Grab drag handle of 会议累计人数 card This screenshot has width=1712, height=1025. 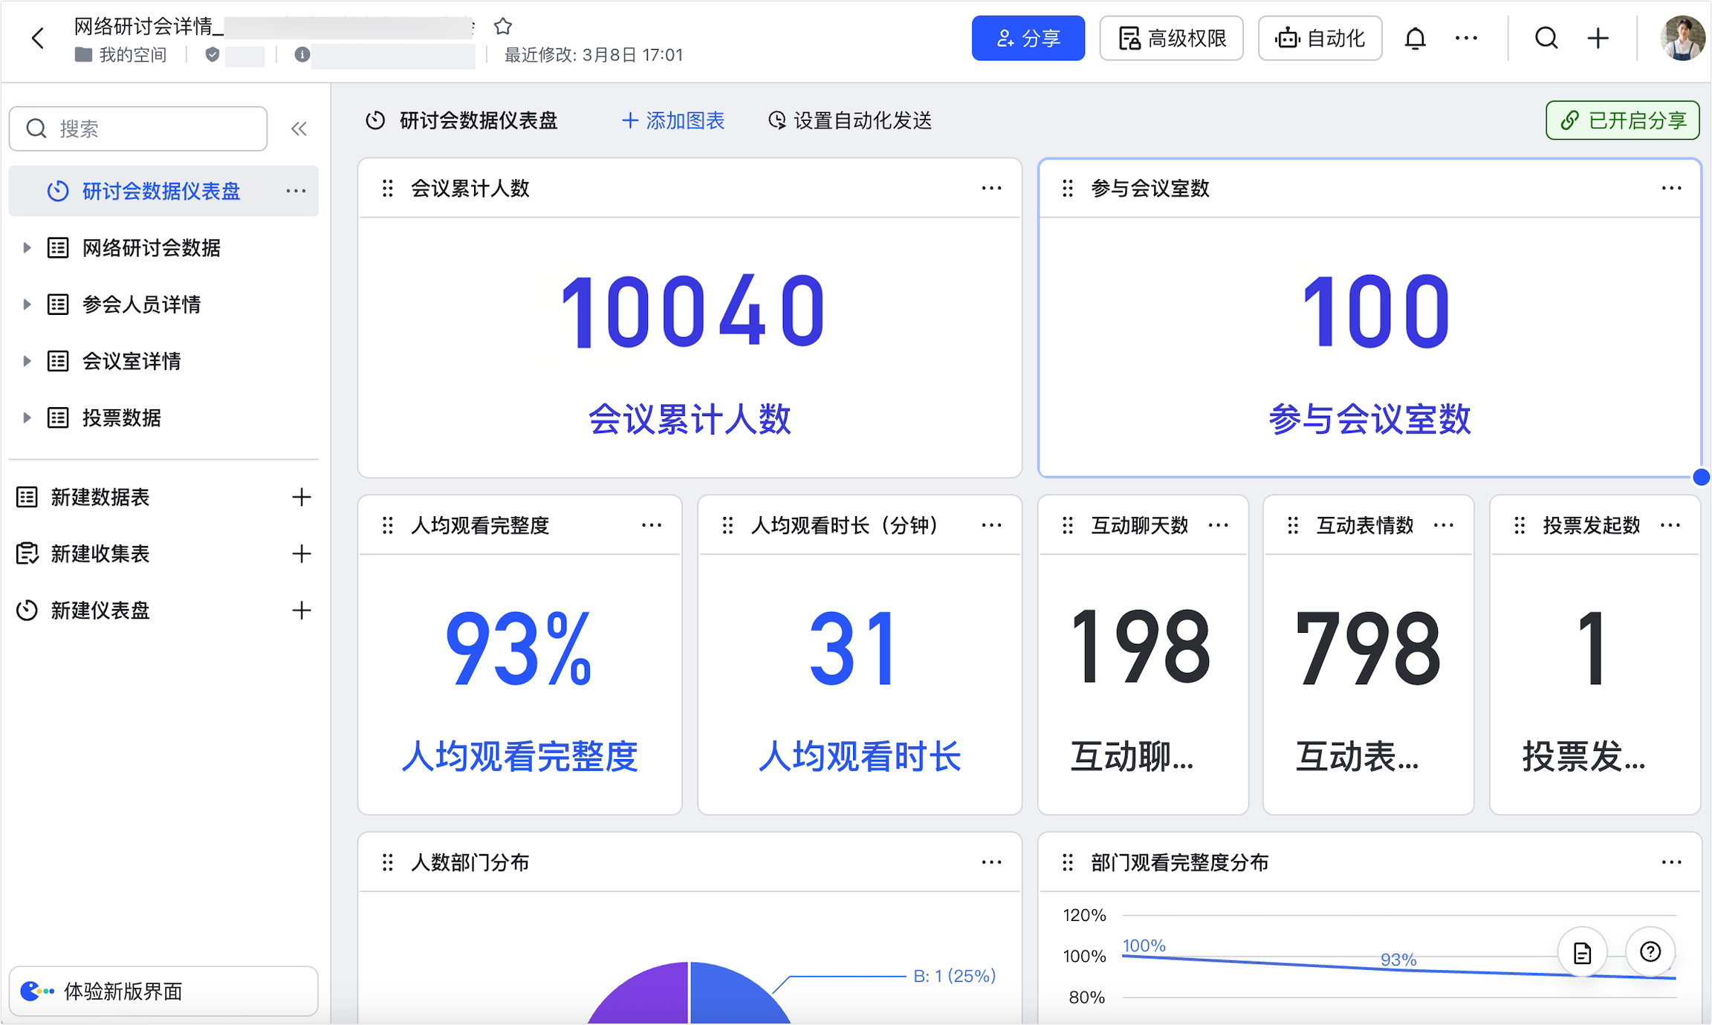tap(388, 189)
